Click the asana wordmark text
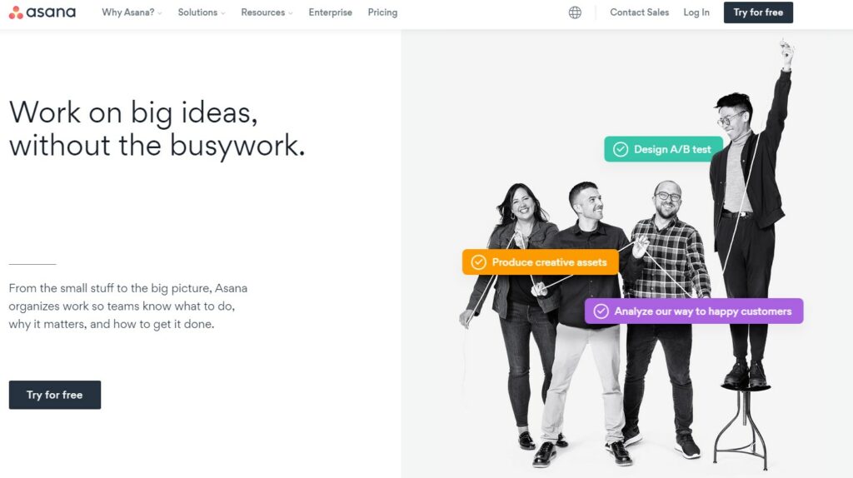853x478 pixels. [51, 12]
